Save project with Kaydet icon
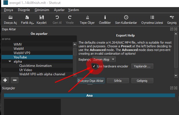 pos(41,20)
